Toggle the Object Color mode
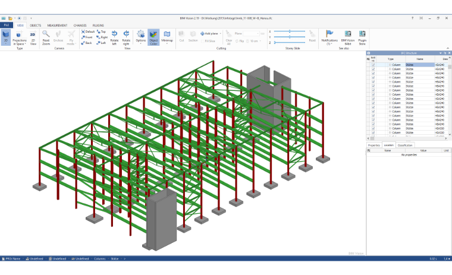This screenshot has width=452, height=275. click(153, 37)
